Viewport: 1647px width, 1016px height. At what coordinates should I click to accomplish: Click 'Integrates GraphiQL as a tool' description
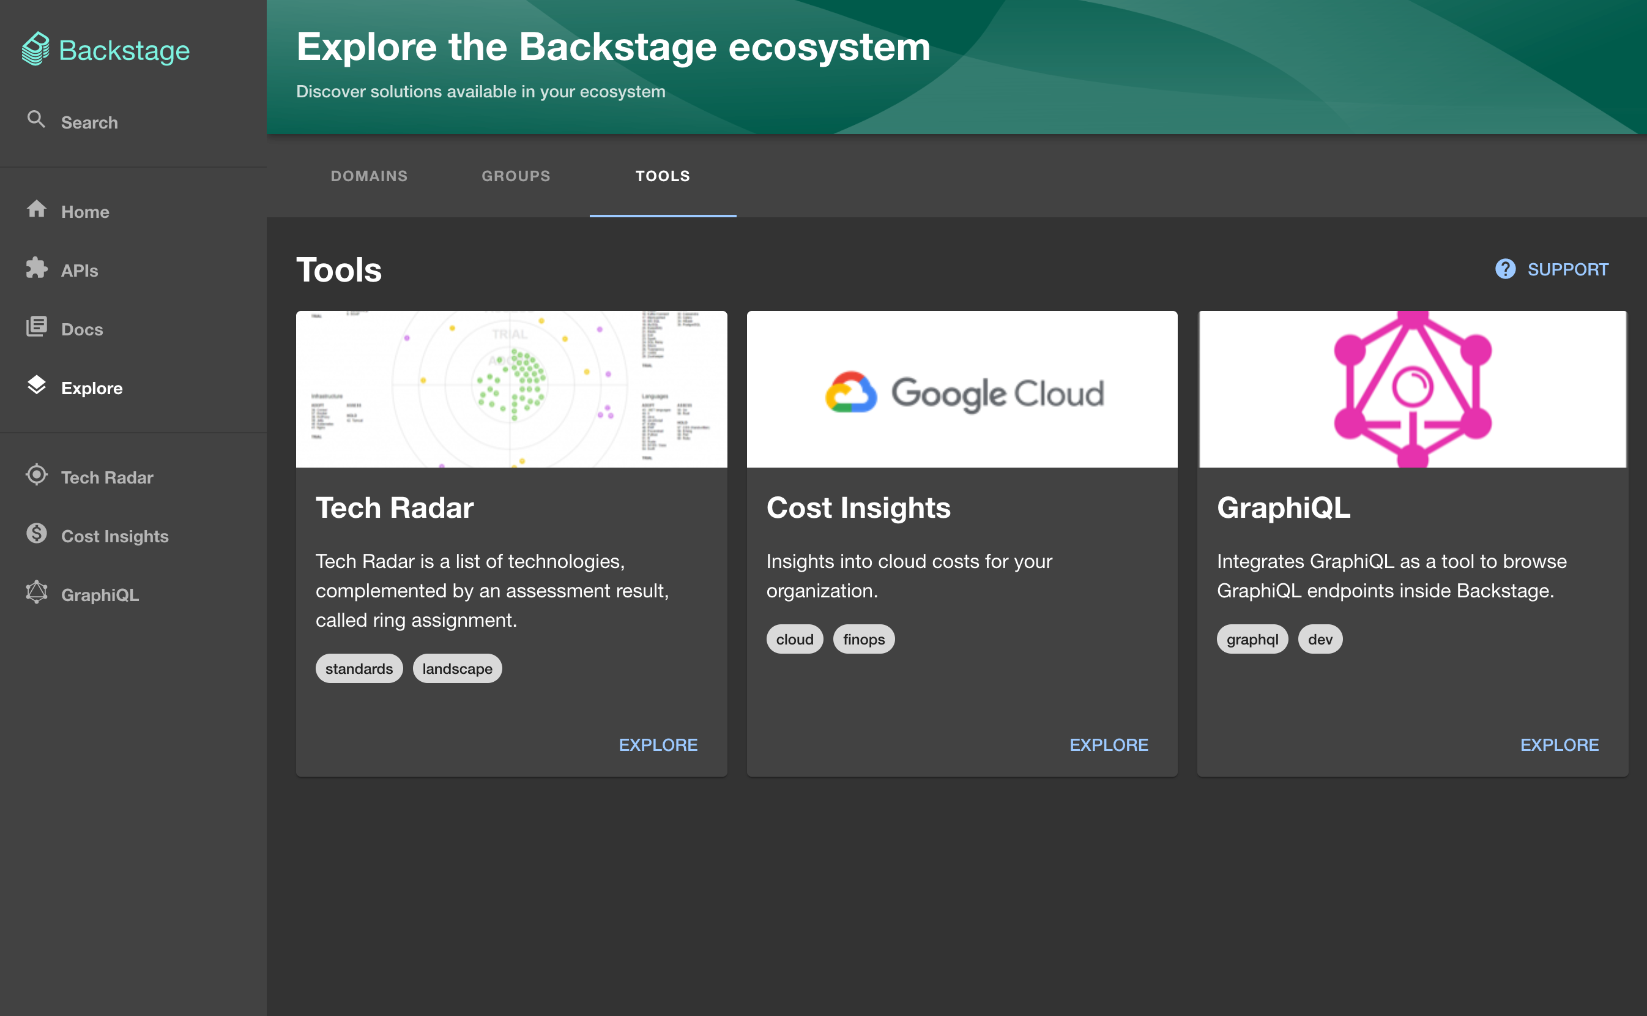(x=1392, y=576)
